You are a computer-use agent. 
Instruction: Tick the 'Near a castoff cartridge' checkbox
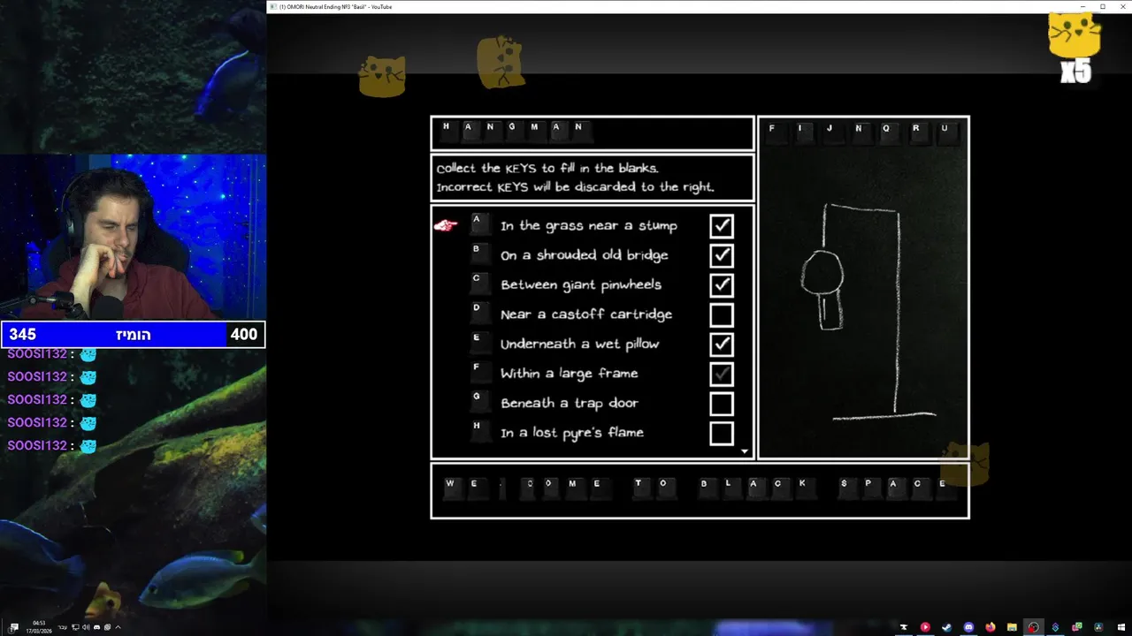722,314
